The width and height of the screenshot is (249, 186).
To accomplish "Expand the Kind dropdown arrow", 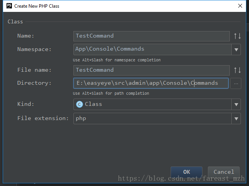I will (x=236, y=104).
